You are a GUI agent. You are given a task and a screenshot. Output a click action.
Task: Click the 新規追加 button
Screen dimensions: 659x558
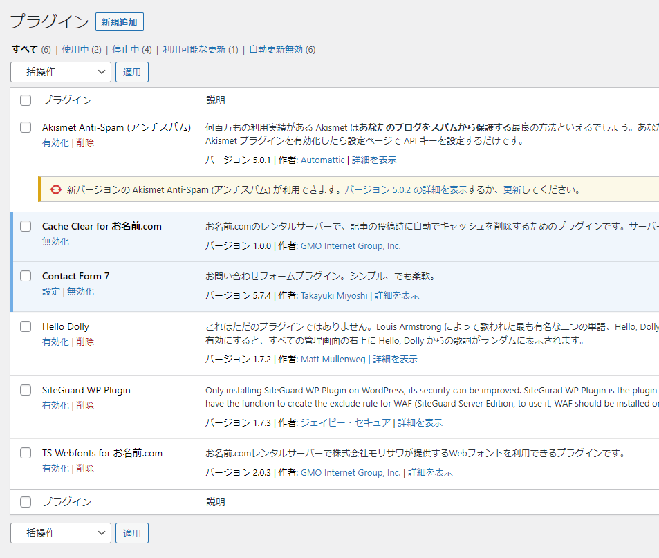tap(120, 22)
